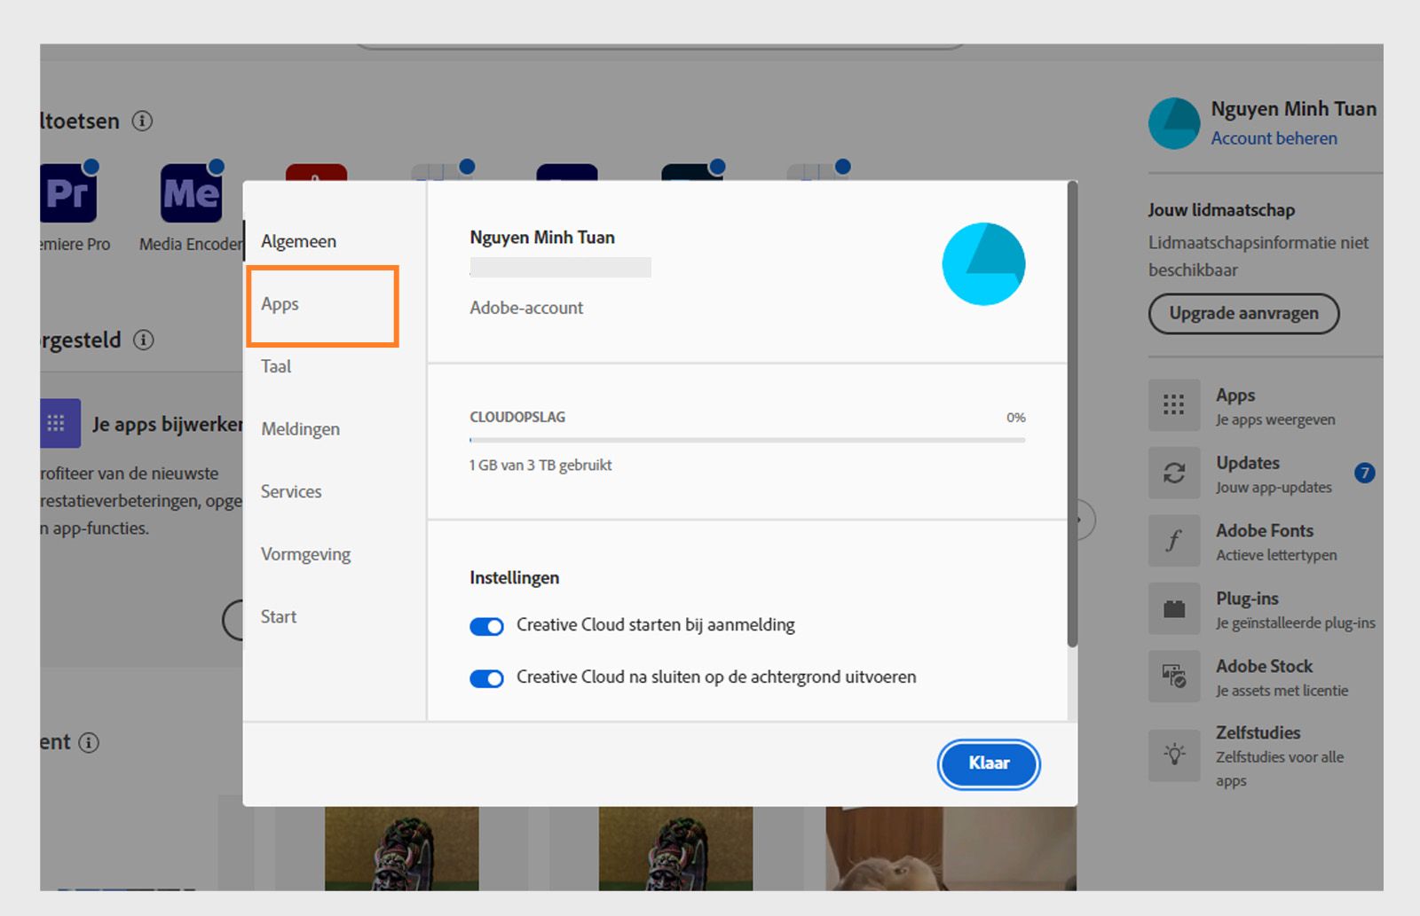Click the Cloudopslag storage progress bar
Viewport: 1420px width, 916px height.
point(746,439)
